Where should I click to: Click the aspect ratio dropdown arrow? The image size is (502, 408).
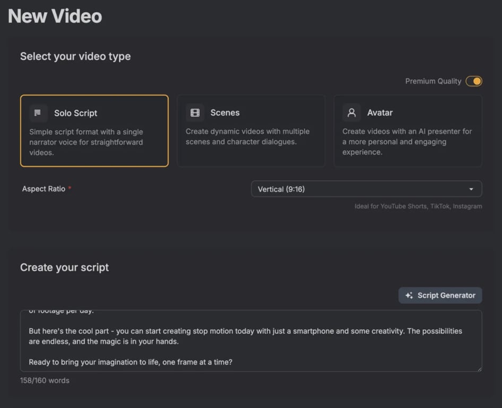(x=471, y=190)
